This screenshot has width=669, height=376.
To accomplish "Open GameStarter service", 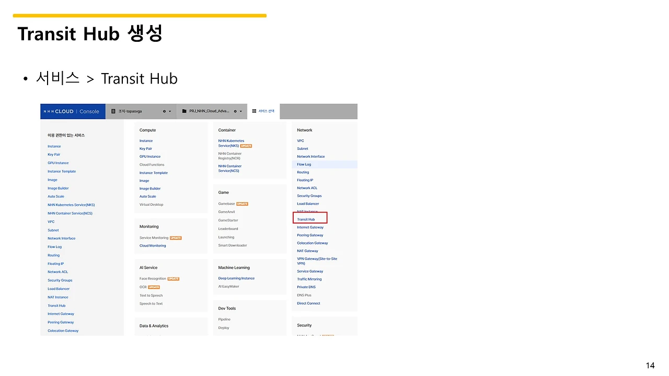I will point(228,220).
